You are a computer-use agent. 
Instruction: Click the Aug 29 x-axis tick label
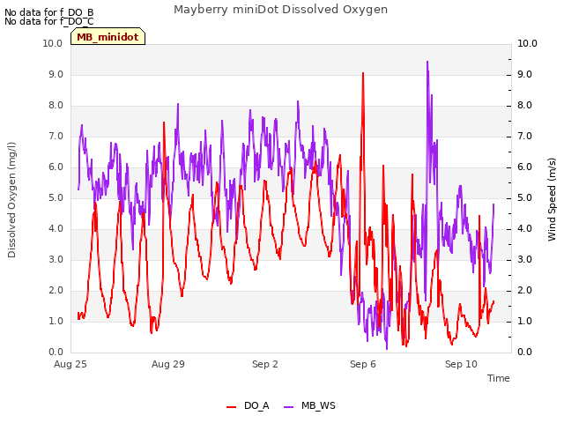coord(168,364)
